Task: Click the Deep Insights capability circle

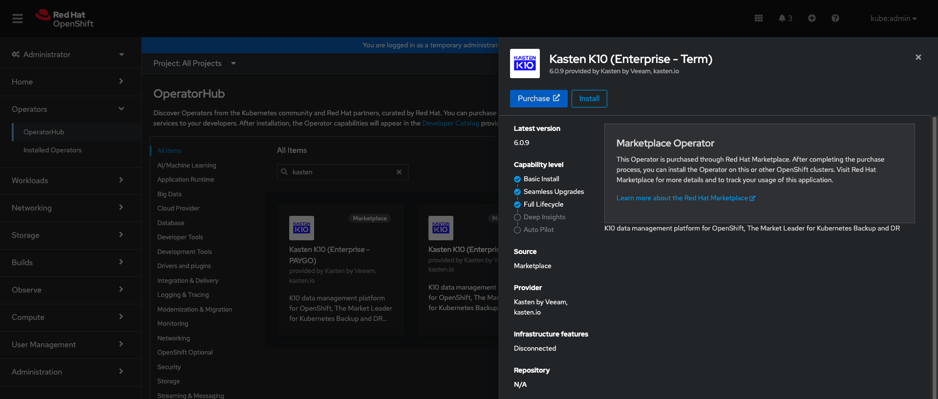Action: [517, 217]
